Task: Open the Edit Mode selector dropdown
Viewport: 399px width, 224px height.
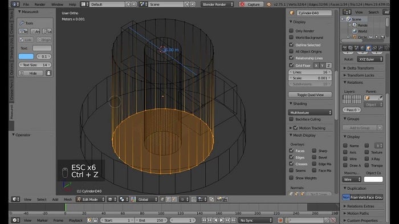Action: click(x=90, y=199)
